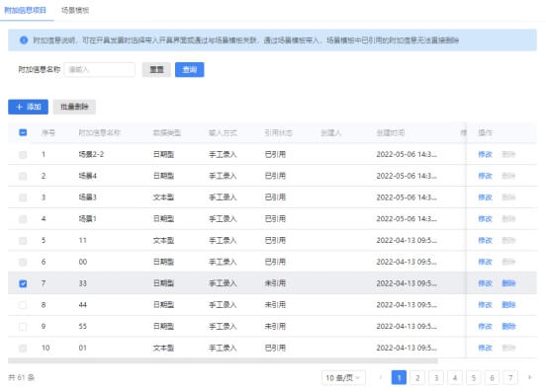The width and height of the screenshot is (546, 392).
Task: Click 删除 for row 8 named 44
Action: coord(508,305)
